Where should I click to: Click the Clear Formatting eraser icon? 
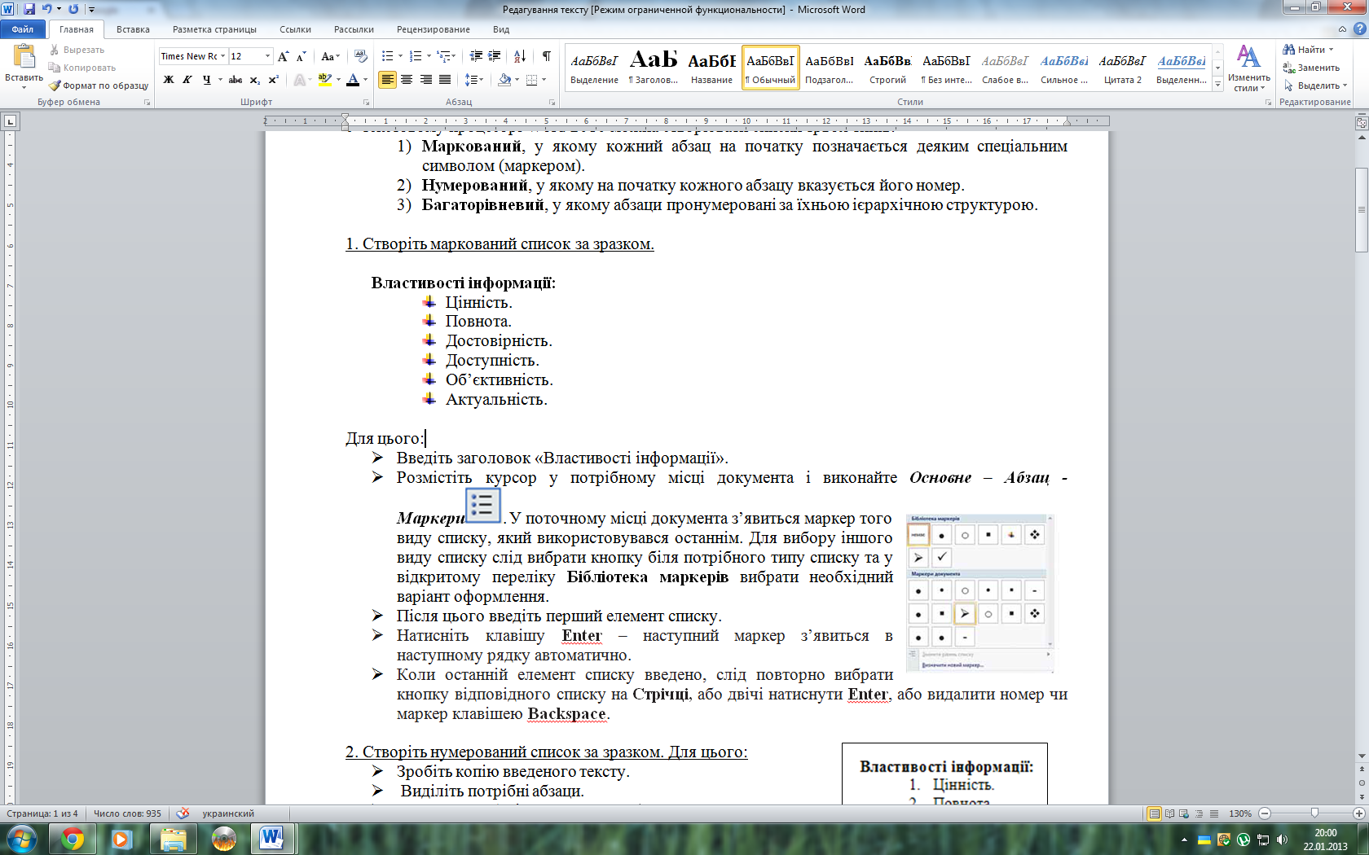tap(361, 56)
